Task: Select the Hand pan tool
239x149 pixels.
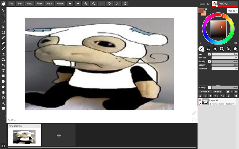Action: click(3, 92)
